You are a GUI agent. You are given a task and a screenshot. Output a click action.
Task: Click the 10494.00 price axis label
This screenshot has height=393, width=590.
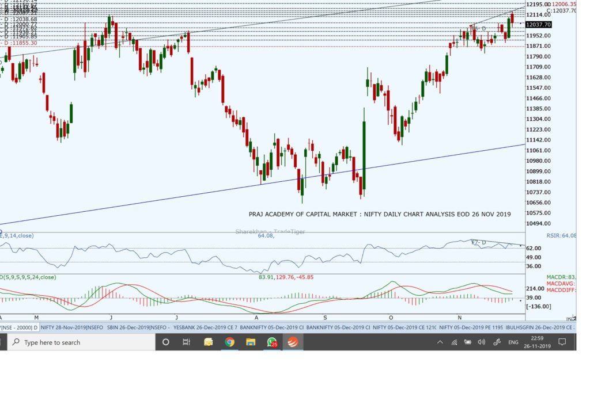[x=539, y=224]
